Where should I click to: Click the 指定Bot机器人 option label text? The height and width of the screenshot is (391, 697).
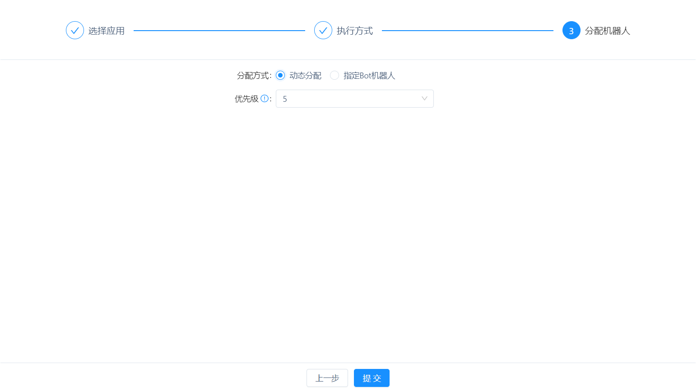click(x=369, y=76)
